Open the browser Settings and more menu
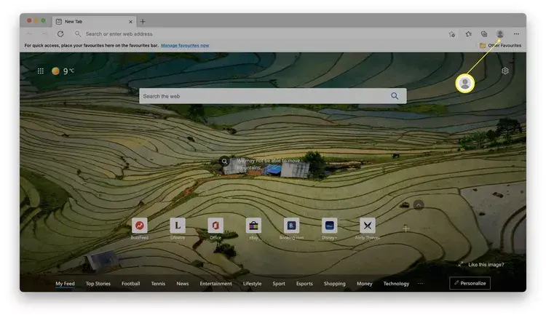The height and width of the screenshot is (318, 546). pyautogui.click(x=516, y=33)
